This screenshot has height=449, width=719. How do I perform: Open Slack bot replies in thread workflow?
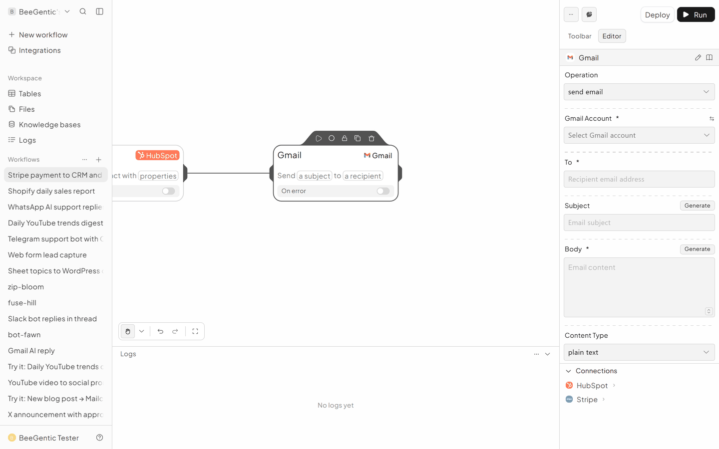[x=56, y=319]
